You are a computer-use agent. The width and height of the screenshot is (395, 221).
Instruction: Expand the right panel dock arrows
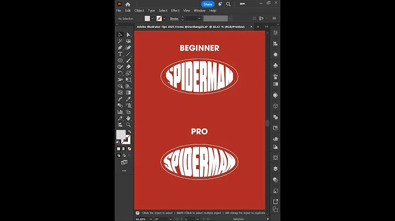(278, 25)
